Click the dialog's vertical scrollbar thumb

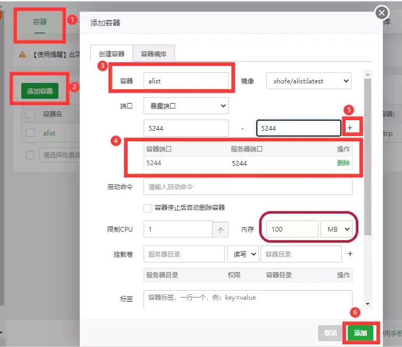(367, 157)
